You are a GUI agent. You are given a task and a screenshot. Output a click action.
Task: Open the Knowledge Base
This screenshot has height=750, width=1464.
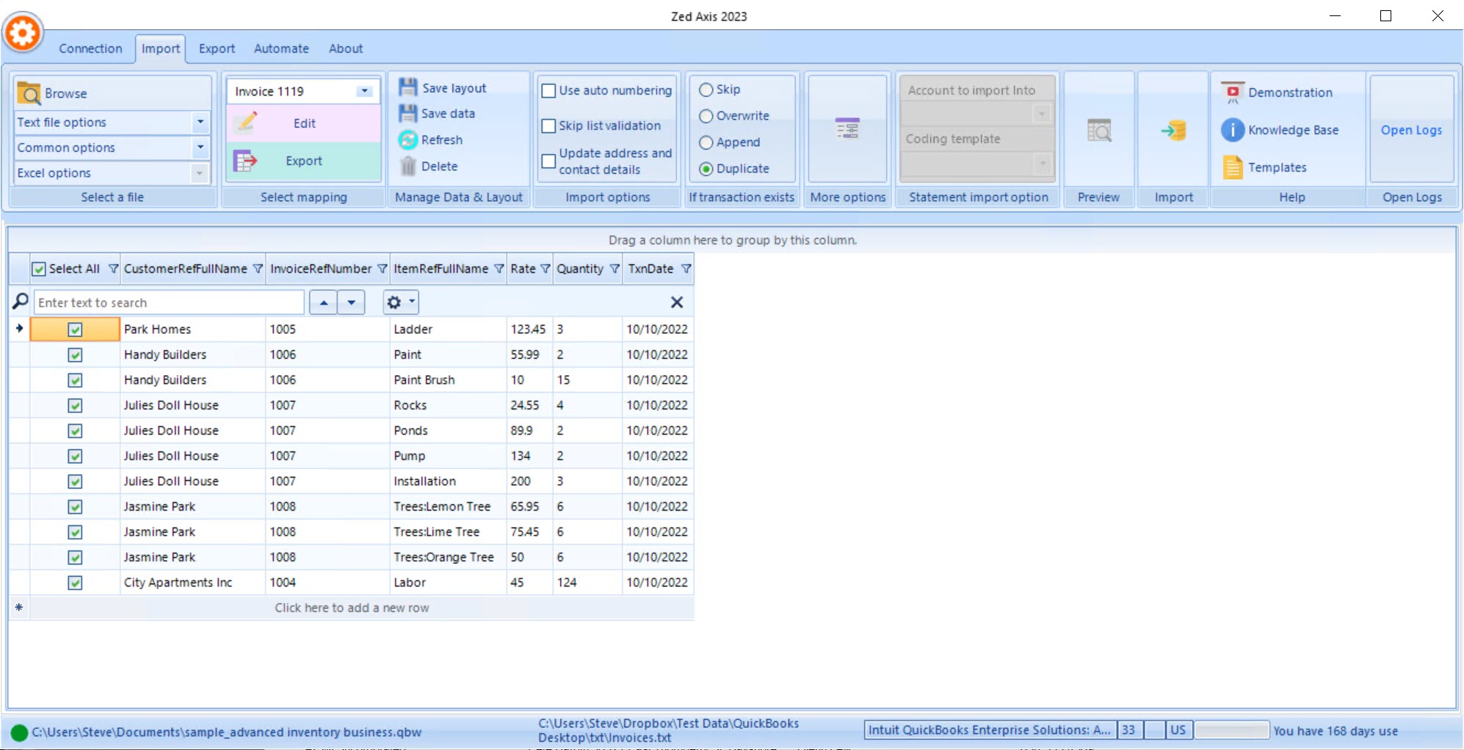pyautogui.click(x=1233, y=130)
